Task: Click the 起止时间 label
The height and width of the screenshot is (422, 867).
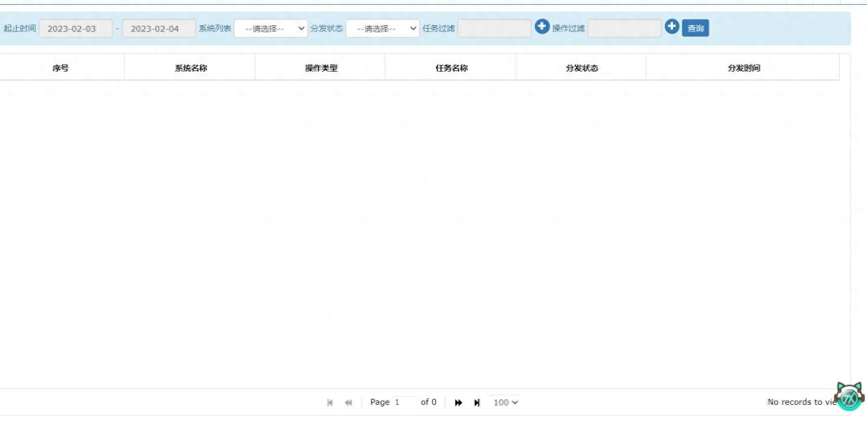Action: (19, 29)
